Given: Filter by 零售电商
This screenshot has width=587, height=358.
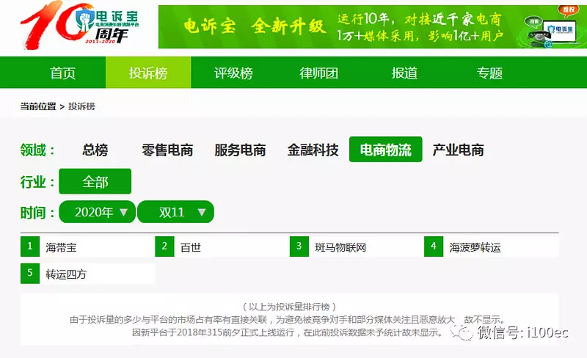Looking at the screenshot, I should point(167,150).
